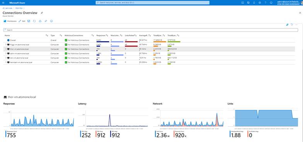Refresh the workbook with the circular arrow
This screenshot has width=303, height=142.
pos(34,21)
